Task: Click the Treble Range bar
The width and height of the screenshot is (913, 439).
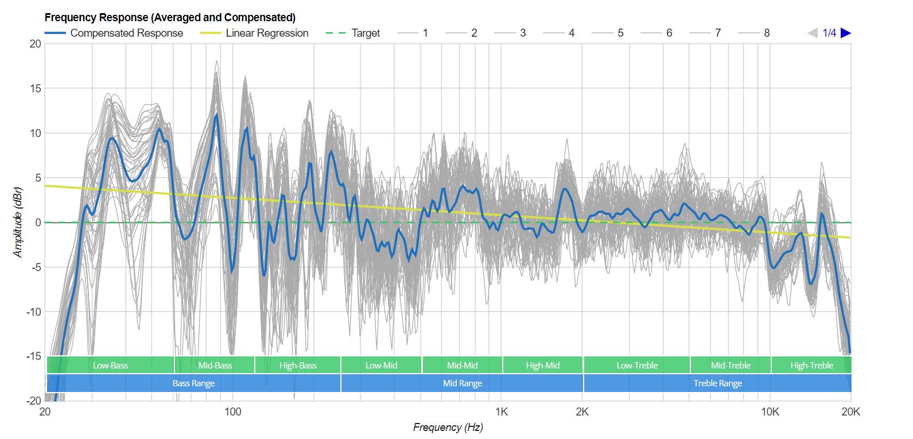Action: [x=717, y=383]
